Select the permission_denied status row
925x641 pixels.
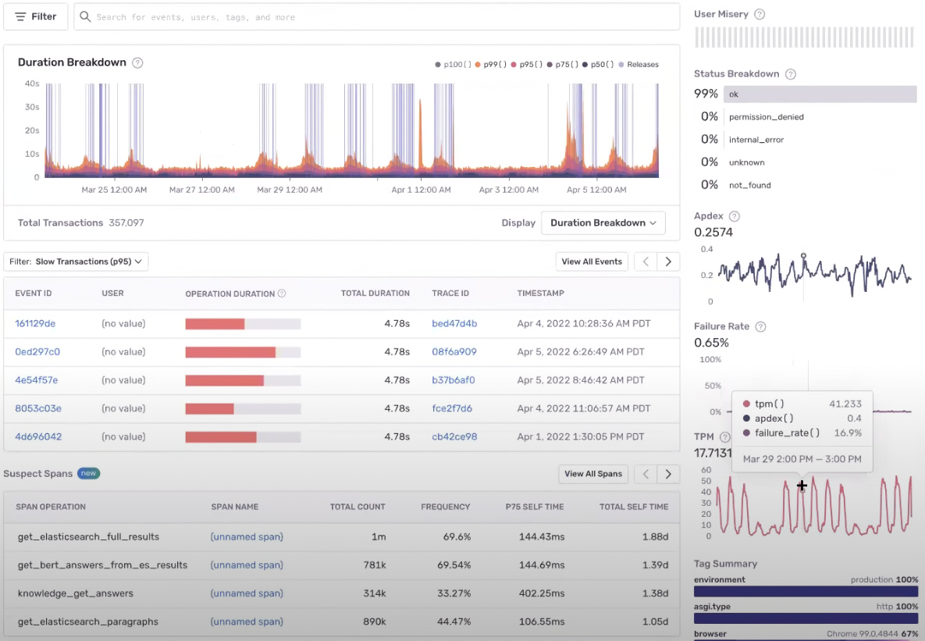(806, 117)
